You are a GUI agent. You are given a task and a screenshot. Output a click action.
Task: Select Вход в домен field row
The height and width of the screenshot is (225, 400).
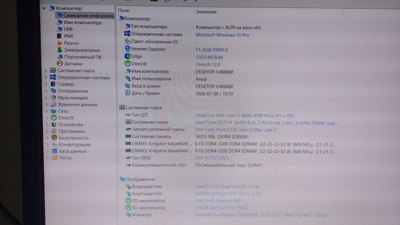[x=179, y=86]
